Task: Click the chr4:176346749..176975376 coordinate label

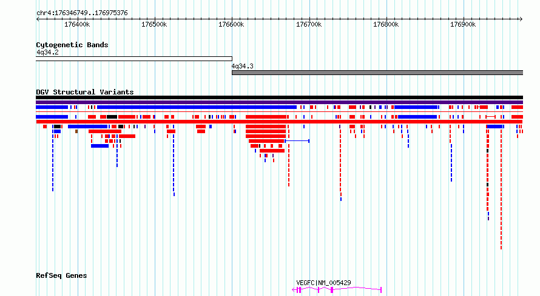Action: 82,13
